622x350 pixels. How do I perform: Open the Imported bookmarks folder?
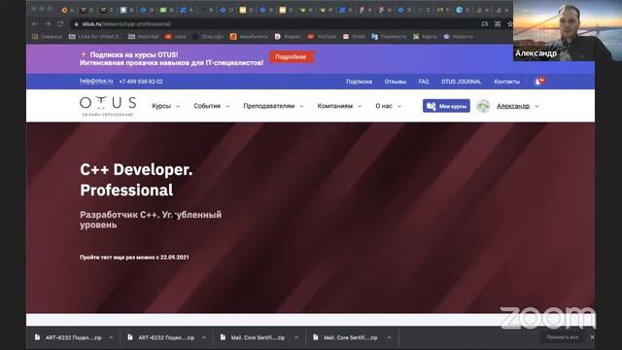click(143, 37)
